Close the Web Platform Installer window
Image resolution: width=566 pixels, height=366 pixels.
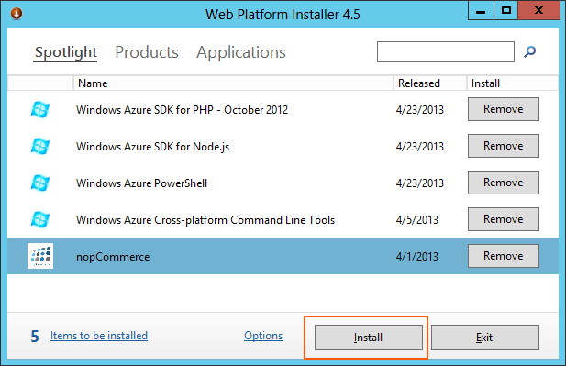point(538,10)
